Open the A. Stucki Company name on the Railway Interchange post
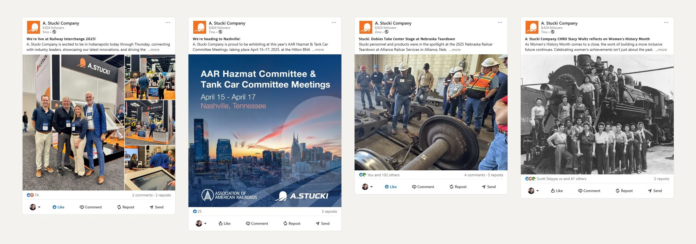Screen dimensions: 696x244 tap(61, 23)
